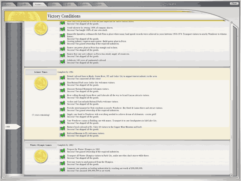The image size is (241, 181).
Task: Click checkmark for Avoid takeover goal
Action: tap(62, 29)
